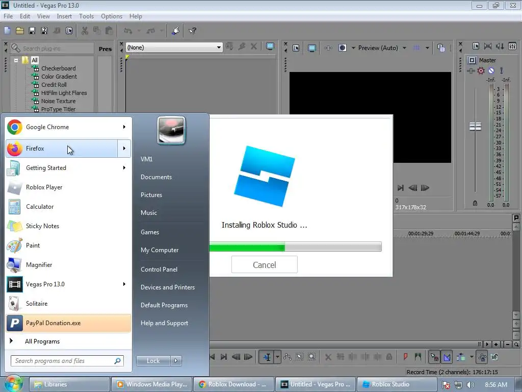Toggle Ignore Event Grouping icon
This screenshot has width=522, height=392.
click(x=494, y=357)
